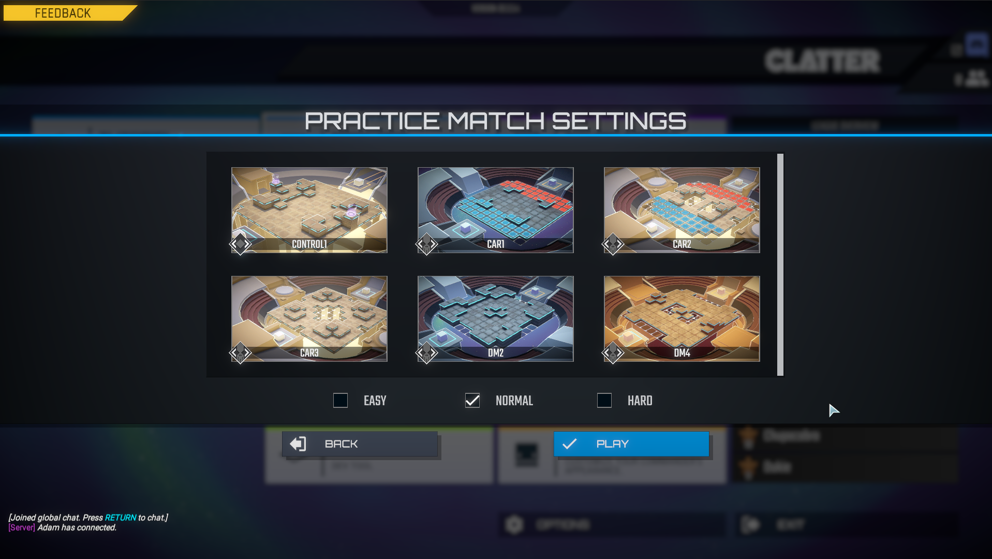Enable the Easy difficulty checkbox
Image resolution: width=992 pixels, height=559 pixels.
click(x=340, y=400)
